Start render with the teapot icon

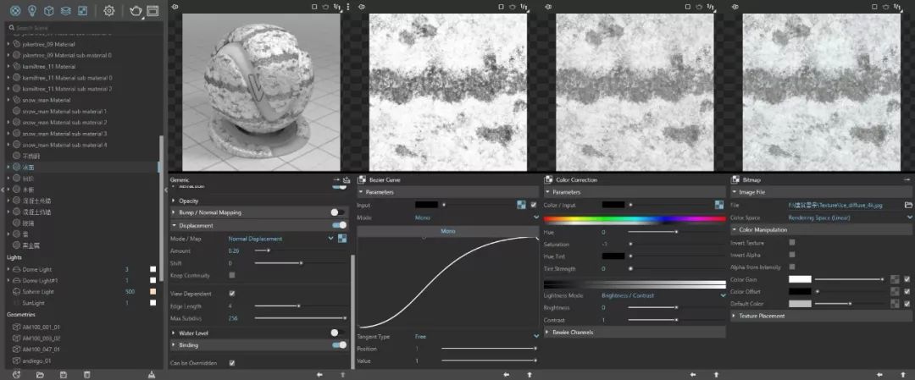pyautogui.click(x=135, y=10)
